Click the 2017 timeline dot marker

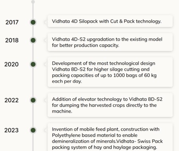click(33, 22)
